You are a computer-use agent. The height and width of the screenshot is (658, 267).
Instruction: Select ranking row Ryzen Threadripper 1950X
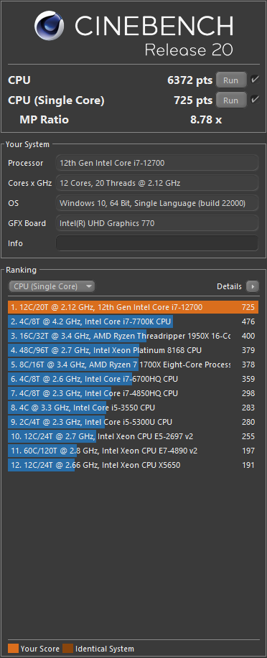[x=133, y=336]
